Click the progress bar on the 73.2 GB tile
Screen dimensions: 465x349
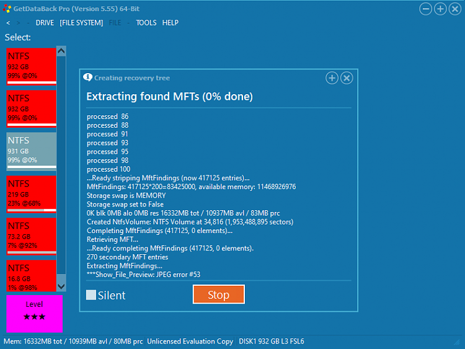[32, 252]
